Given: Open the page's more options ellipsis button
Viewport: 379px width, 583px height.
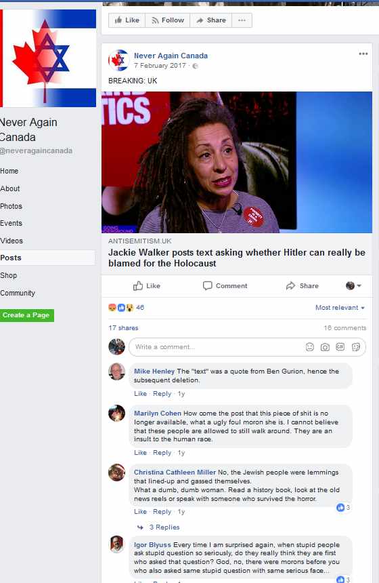Looking at the screenshot, I should tap(242, 20).
